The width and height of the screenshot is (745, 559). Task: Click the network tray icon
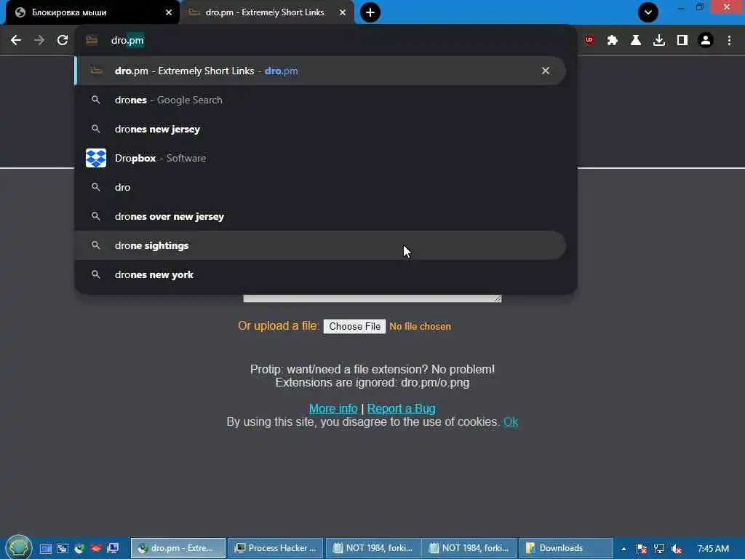659,549
